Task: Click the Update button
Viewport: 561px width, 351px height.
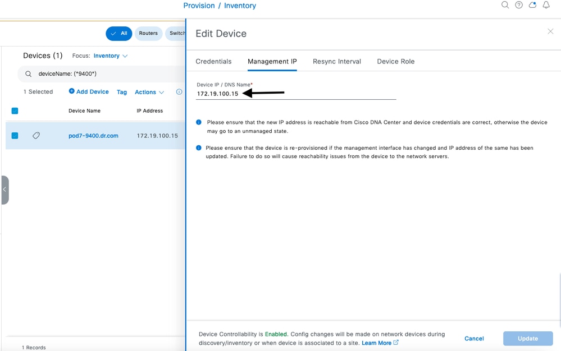Action: 528,339
